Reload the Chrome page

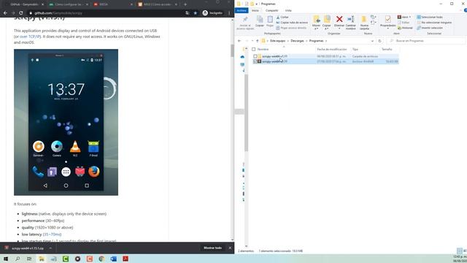click(x=21, y=13)
